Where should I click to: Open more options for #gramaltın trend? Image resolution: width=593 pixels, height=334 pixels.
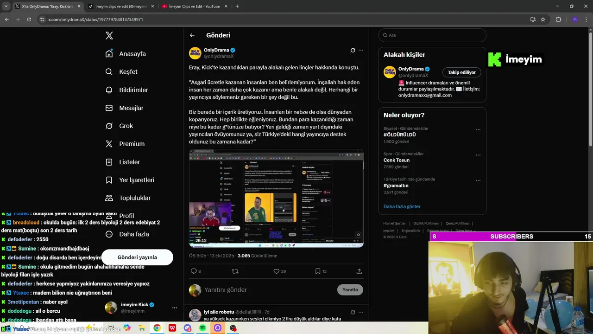click(478, 180)
